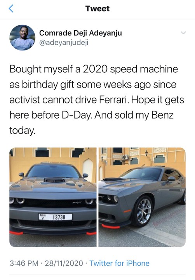Open the @adeyanjudeji handle
This screenshot has width=195, height=280.
point(64,43)
